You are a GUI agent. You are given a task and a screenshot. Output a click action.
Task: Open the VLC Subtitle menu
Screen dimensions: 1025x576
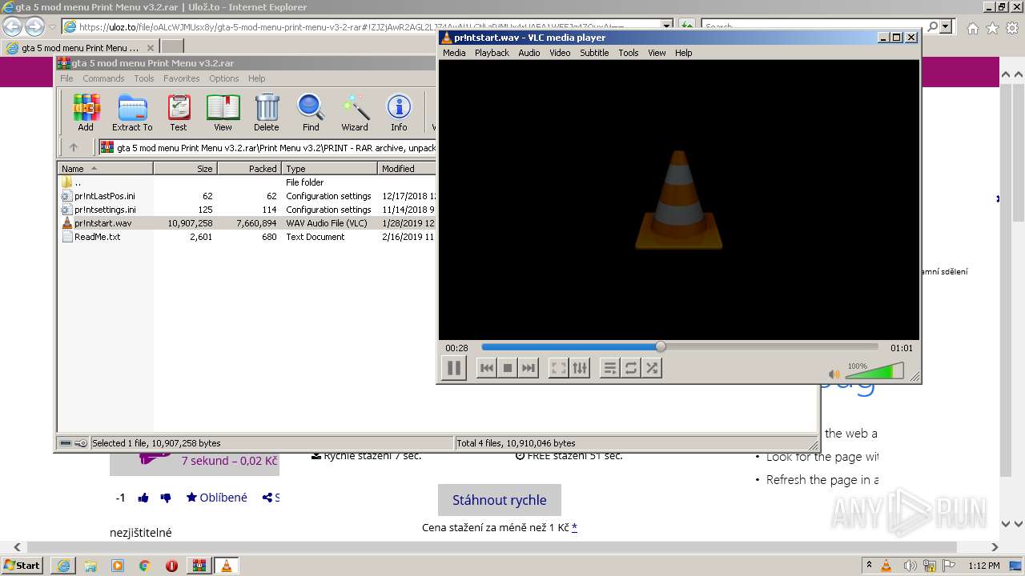click(x=594, y=53)
